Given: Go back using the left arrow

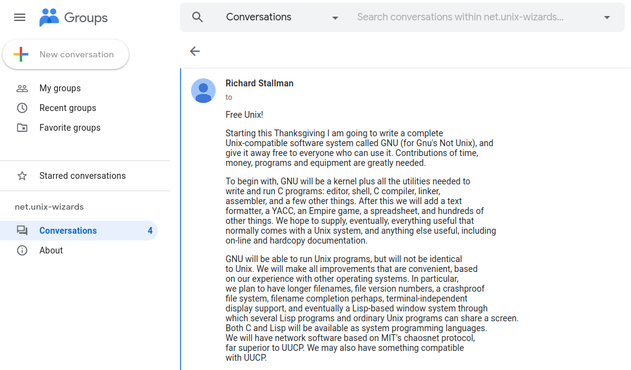Looking at the screenshot, I should (195, 51).
